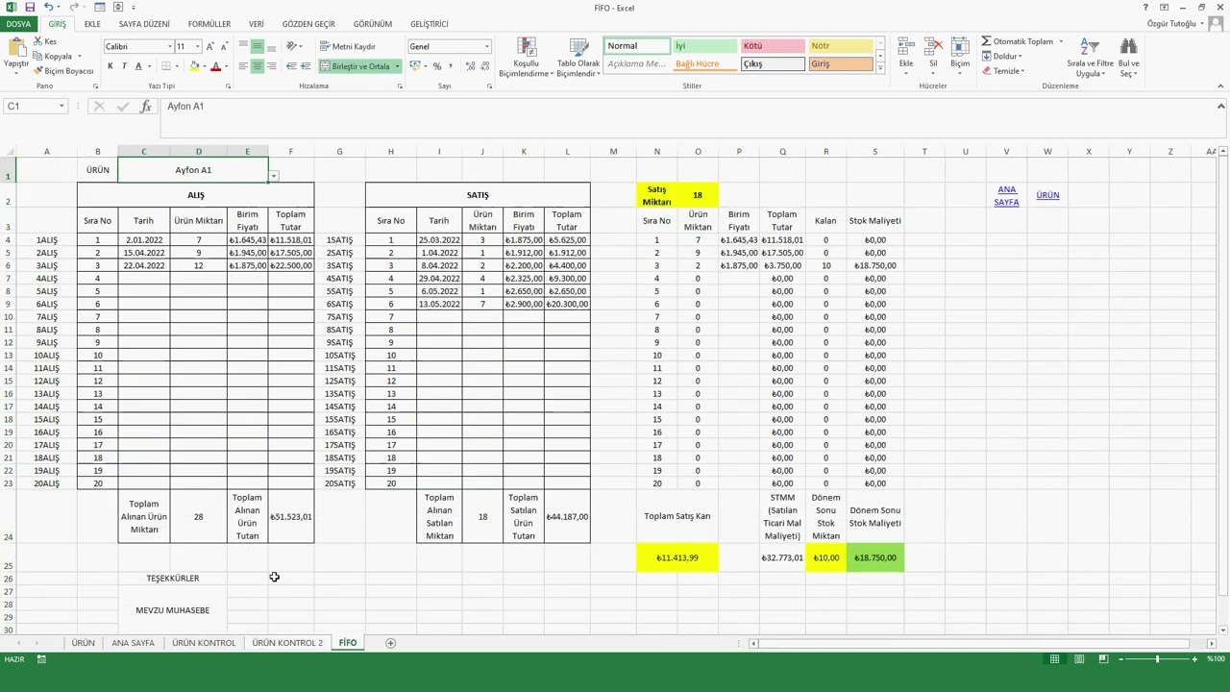Click the Ekle (Insert cells) icon
The height and width of the screenshot is (692, 1230).
coord(905,47)
